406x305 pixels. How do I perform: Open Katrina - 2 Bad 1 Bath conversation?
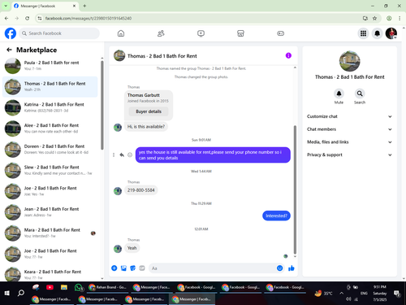[x=50, y=107]
